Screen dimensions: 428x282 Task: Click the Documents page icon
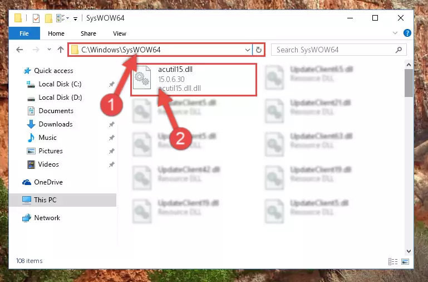click(x=31, y=111)
